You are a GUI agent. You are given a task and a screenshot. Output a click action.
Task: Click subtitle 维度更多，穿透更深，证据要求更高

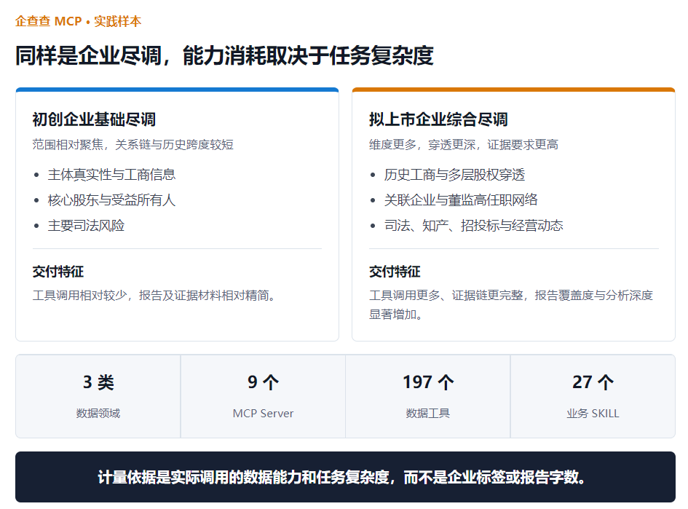[463, 144]
